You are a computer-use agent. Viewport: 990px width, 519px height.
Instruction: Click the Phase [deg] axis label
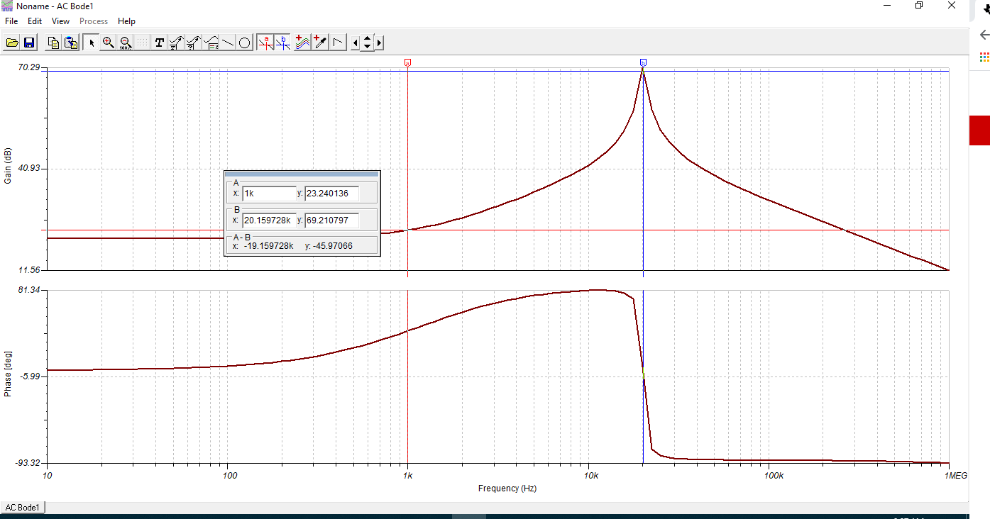[9, 373]
